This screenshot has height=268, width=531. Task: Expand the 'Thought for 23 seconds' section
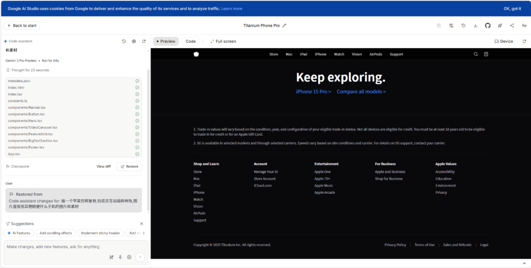click(x=28, y=70)
